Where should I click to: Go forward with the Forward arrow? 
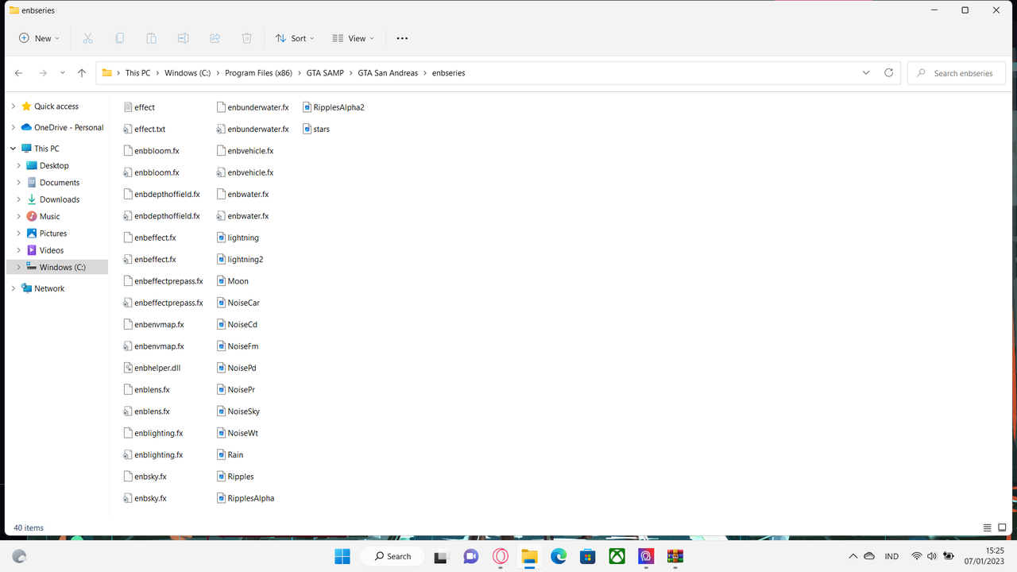pyautogui.click(x=43, y=73)
